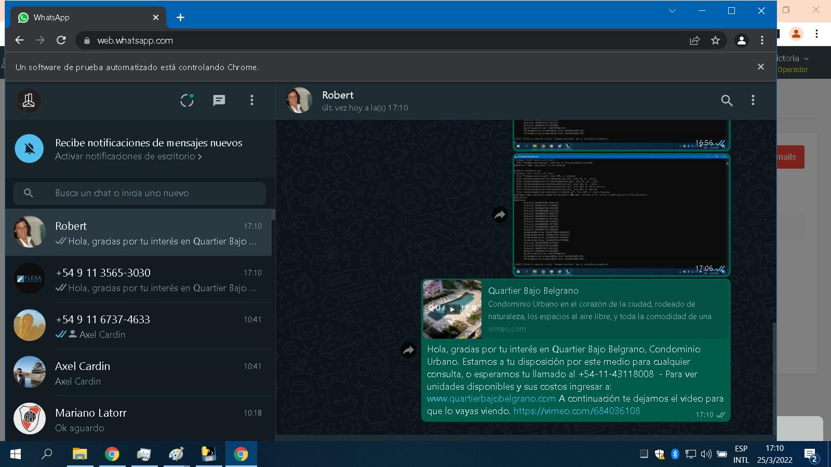Switch ESP INTL keyboard language

pyautogui.click(x=741, y=454)
